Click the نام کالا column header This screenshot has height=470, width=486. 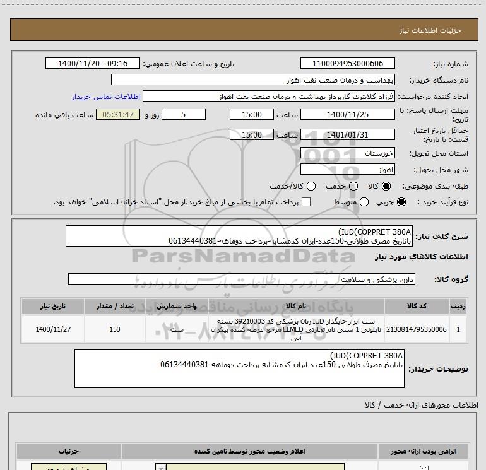296,306
